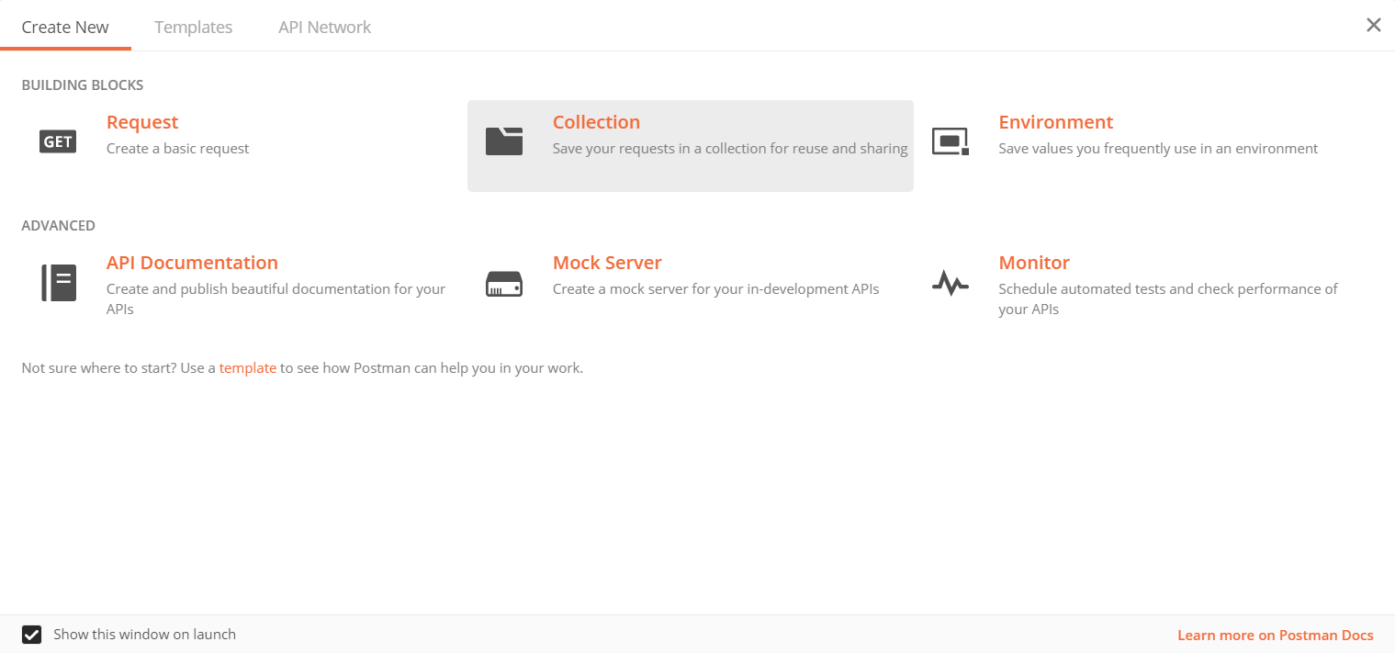Close the Create New dialog
Screen dimensions: 1395x653
1374,25
